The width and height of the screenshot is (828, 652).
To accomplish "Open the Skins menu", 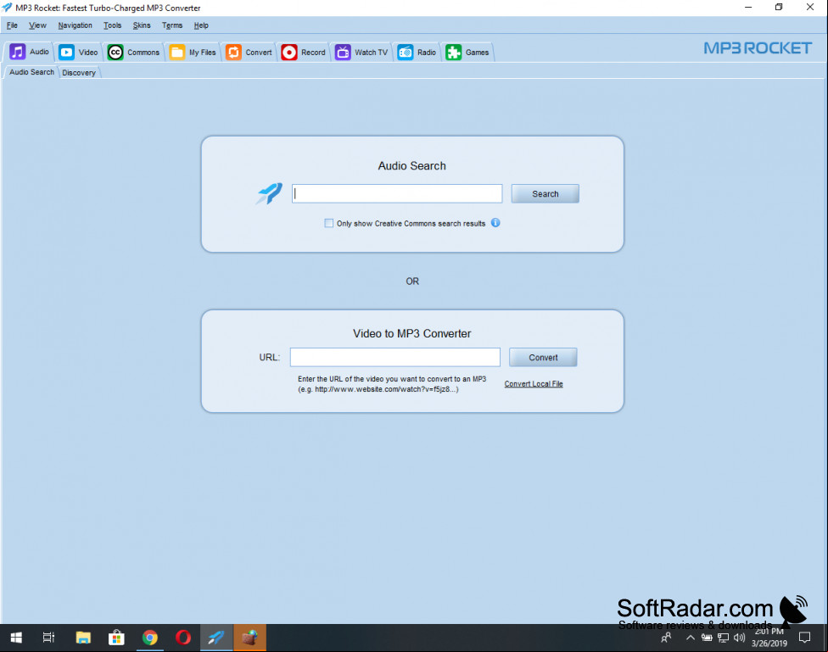I will pos(142,25).
